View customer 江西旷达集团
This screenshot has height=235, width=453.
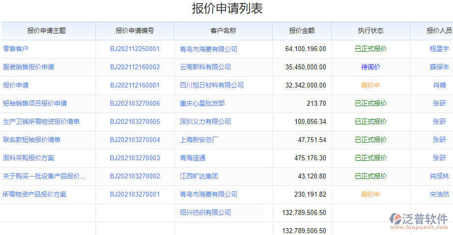pos(199,176)
